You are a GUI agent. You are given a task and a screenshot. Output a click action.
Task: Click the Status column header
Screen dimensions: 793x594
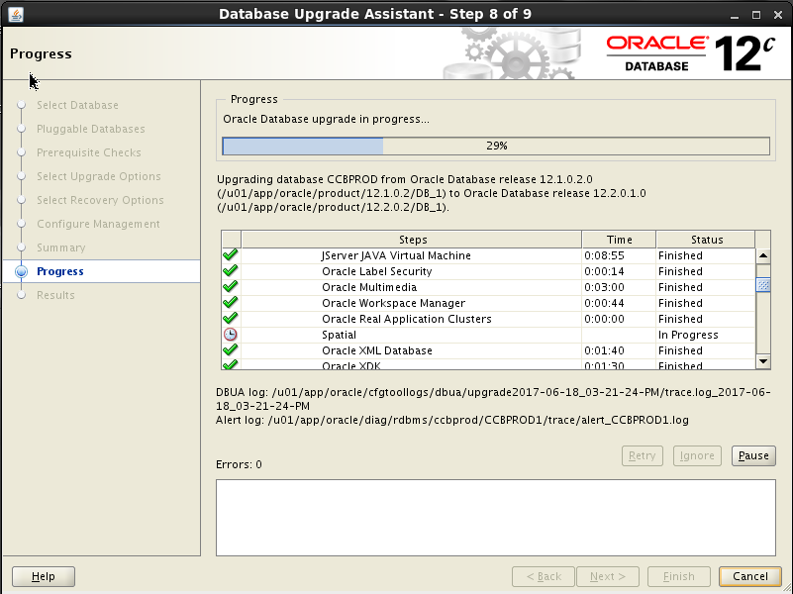tap(706, 240)
